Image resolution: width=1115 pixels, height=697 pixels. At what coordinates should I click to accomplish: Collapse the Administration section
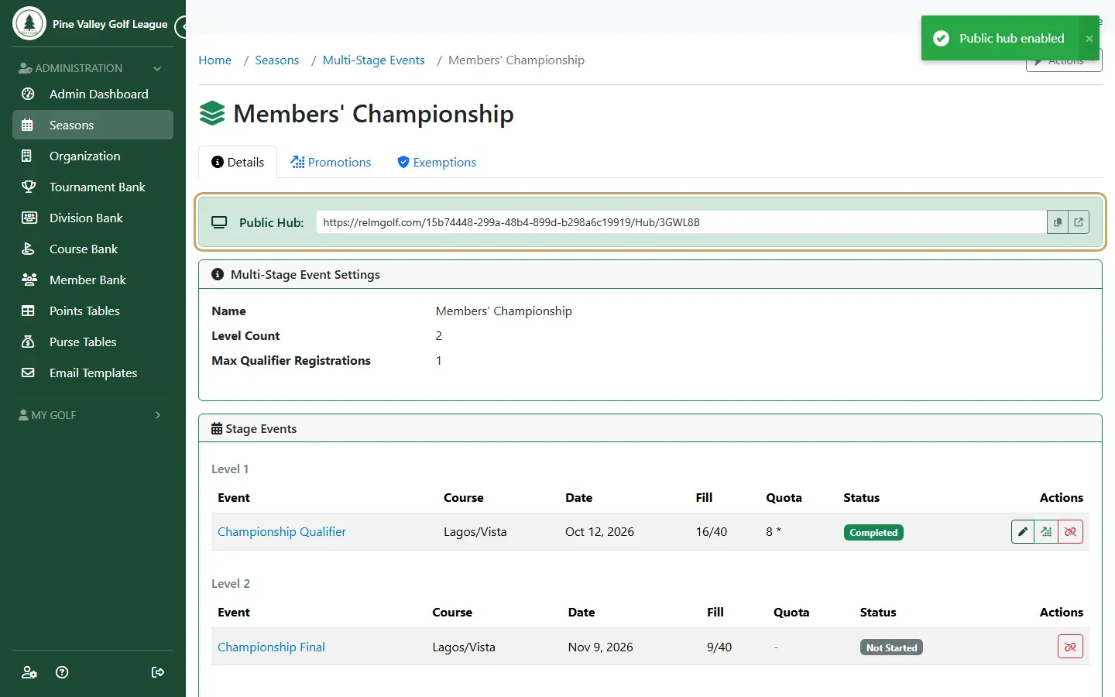tap(93, 68)
